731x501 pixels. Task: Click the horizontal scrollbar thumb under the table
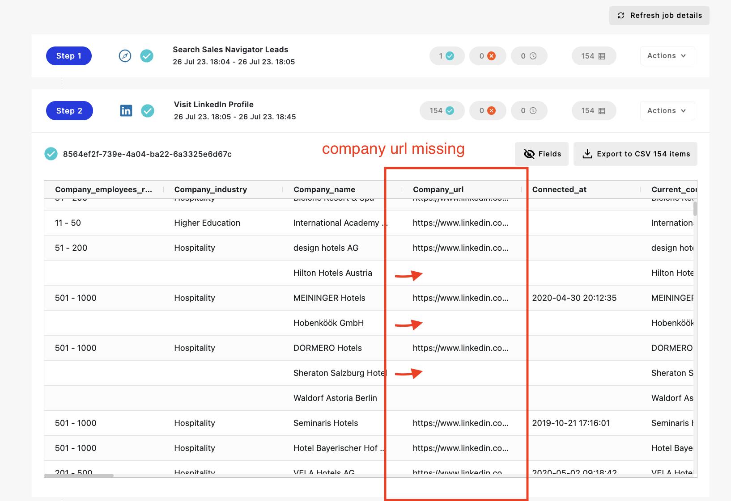pos(79,476)
